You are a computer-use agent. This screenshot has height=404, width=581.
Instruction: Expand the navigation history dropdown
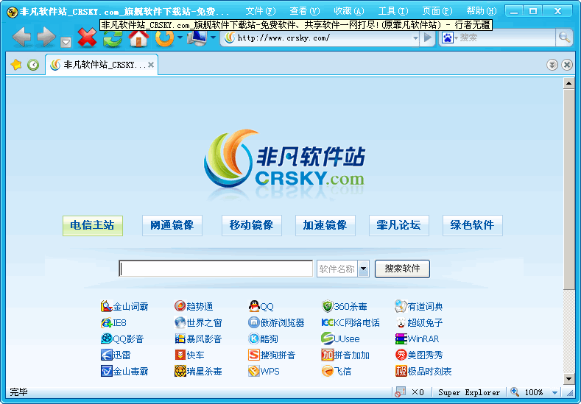point(66,42)
